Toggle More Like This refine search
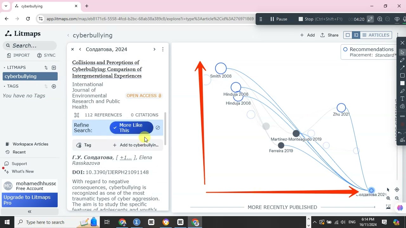The height and width of the screenshot is (228, 406). click(131, 128)
